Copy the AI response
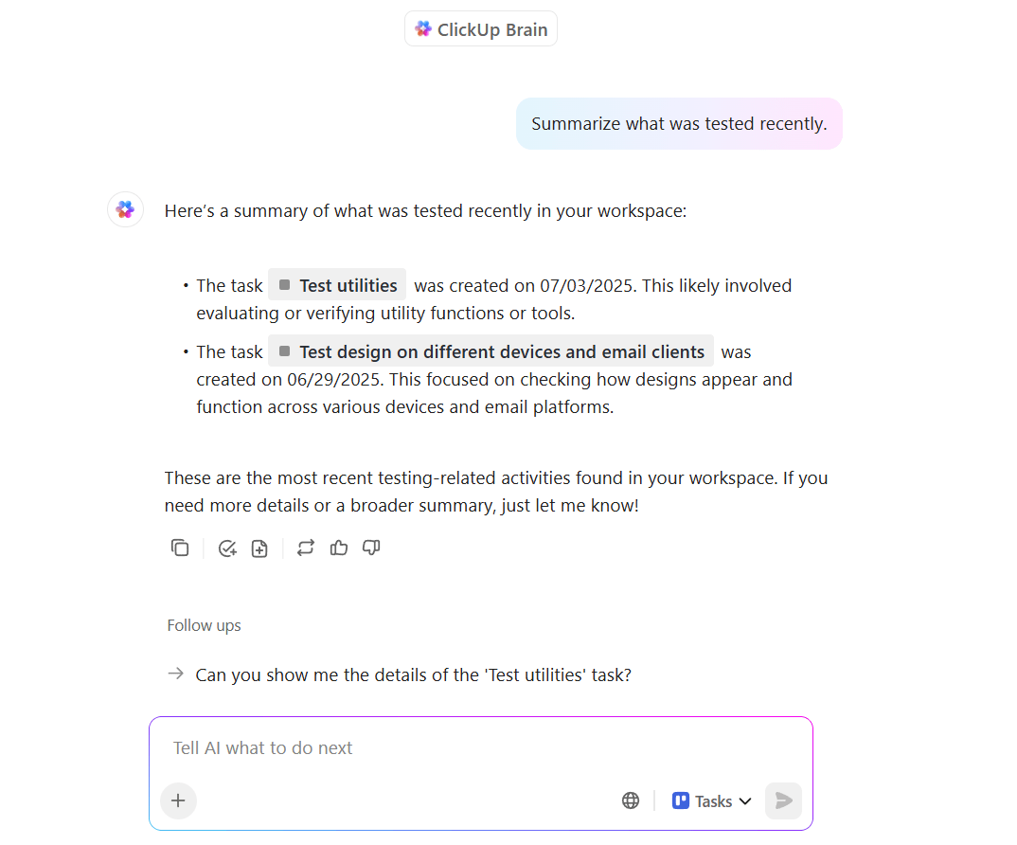 [180, 548]
